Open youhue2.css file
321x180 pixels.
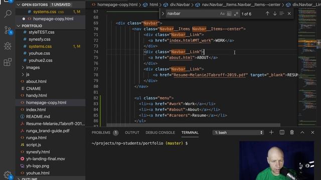40,60
